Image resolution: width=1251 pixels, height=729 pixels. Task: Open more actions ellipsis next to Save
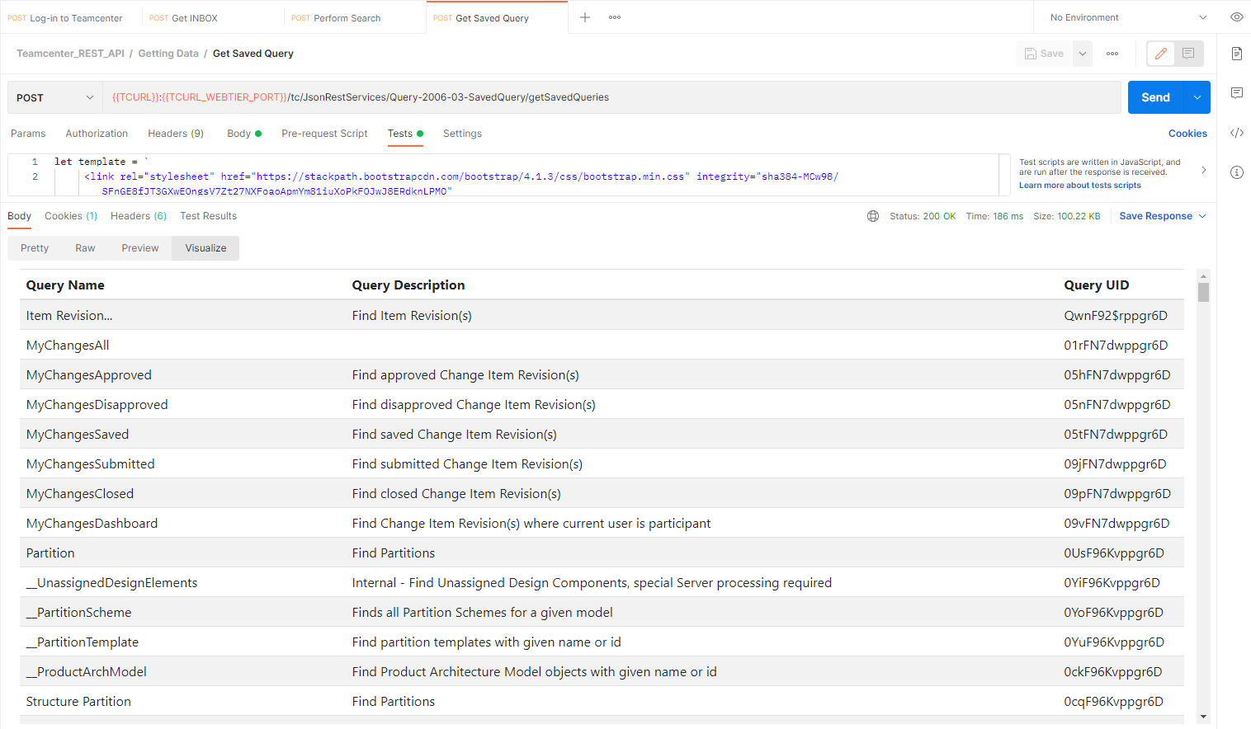(1112, 54)
